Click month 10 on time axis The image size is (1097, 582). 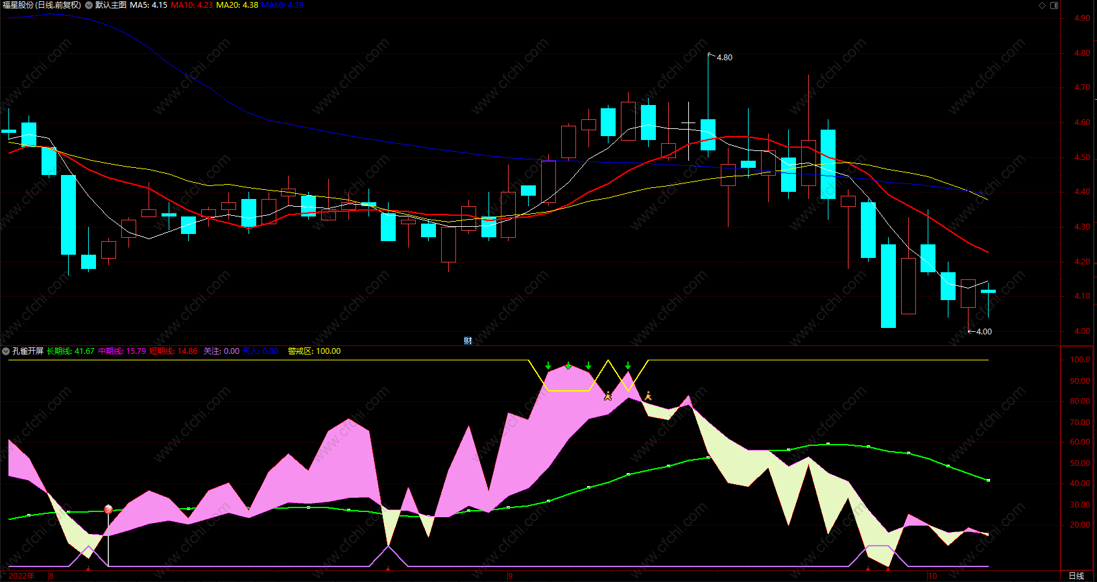coord(933,576)
